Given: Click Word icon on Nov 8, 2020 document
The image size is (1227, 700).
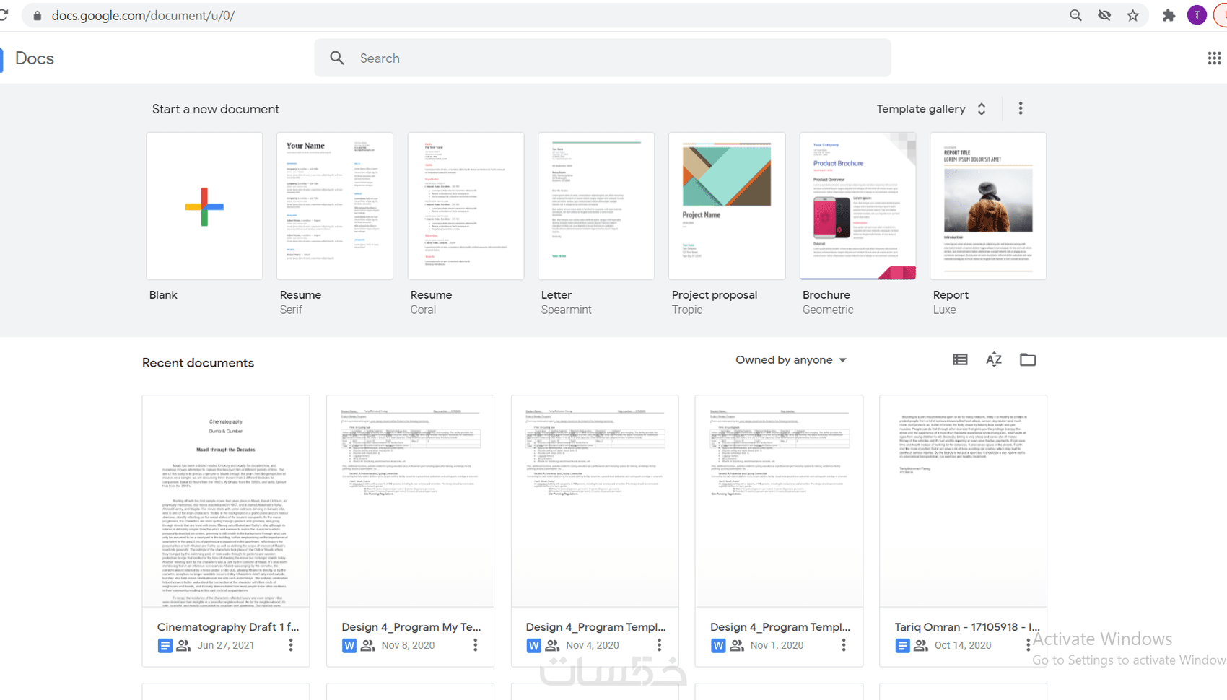Looking at the screenshot, I should pos(349,646).
